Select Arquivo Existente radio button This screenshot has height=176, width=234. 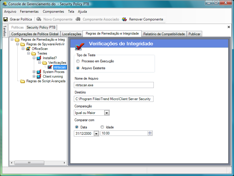click(78, 68)
